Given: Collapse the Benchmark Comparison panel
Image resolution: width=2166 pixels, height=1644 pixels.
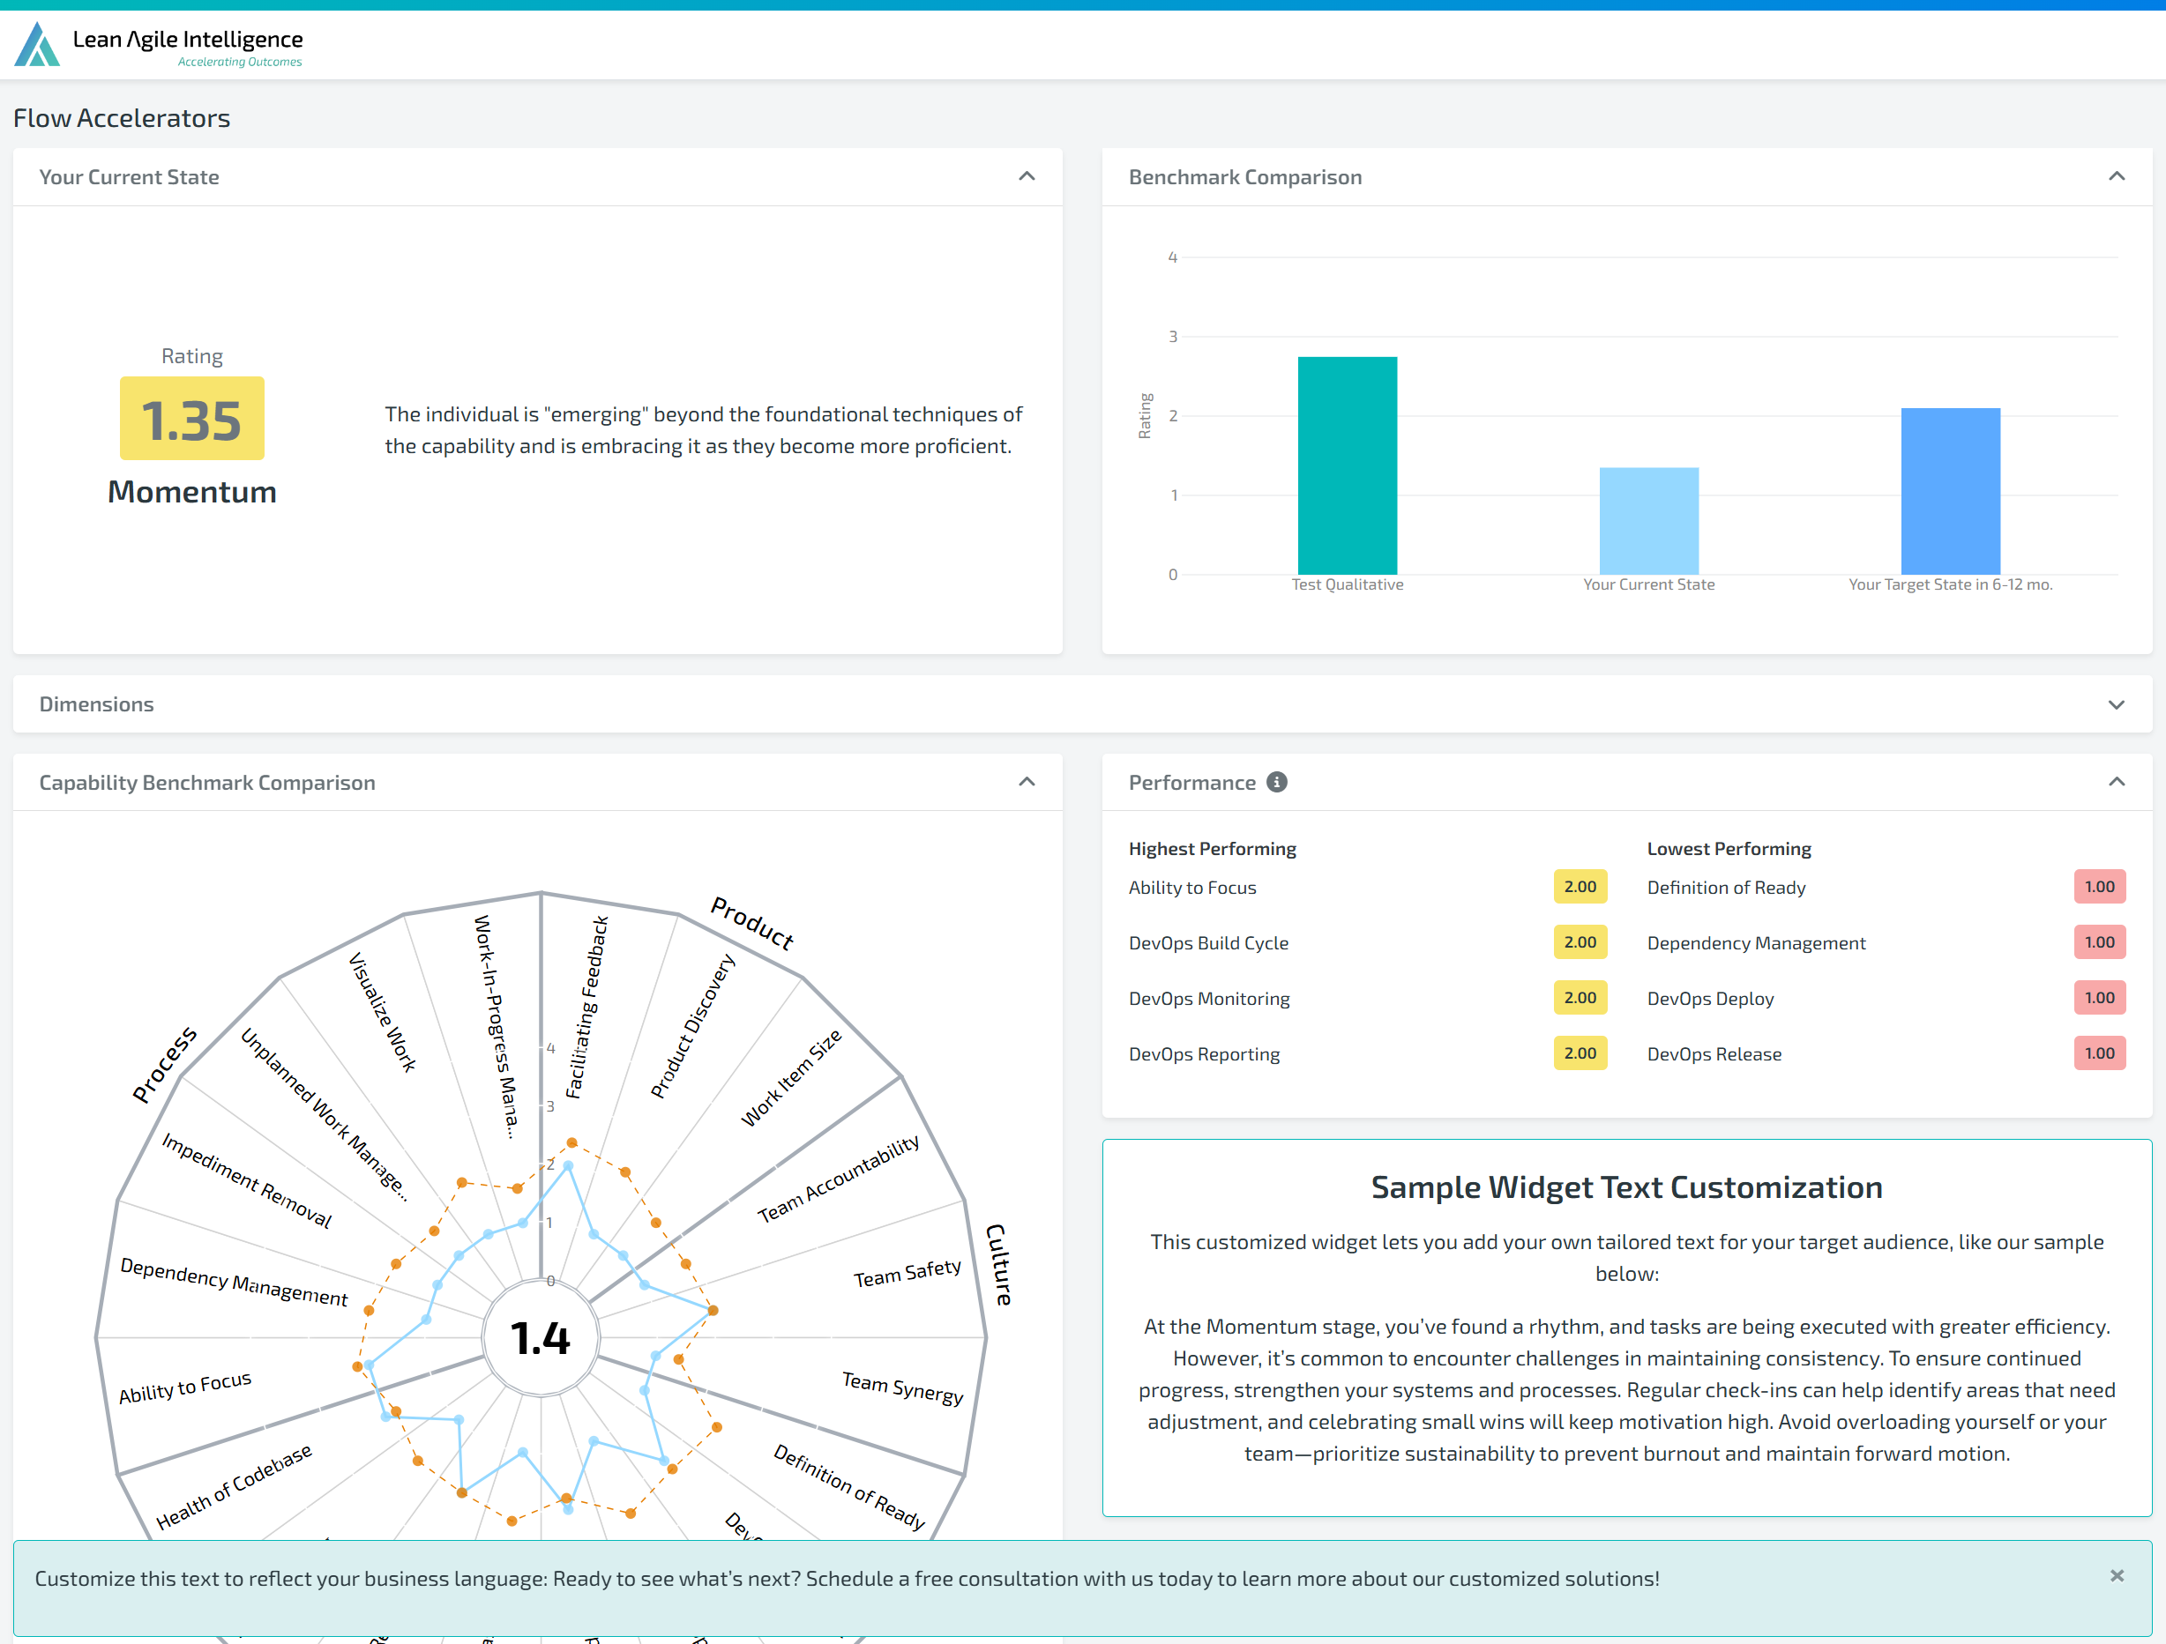Looking at the screenshot, I should [2116, 176].
